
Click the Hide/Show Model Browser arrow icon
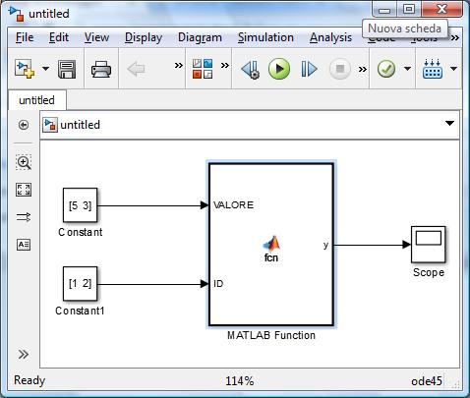[x=24, y=125]
